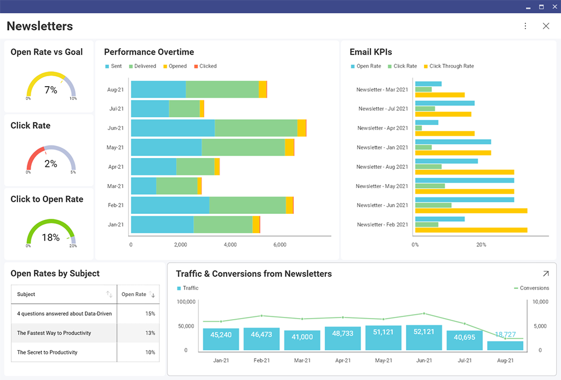Click the 'Newsletter - Feb 2021' label
The width and height of the screenshot is (561, 380).
coord(382,225)
